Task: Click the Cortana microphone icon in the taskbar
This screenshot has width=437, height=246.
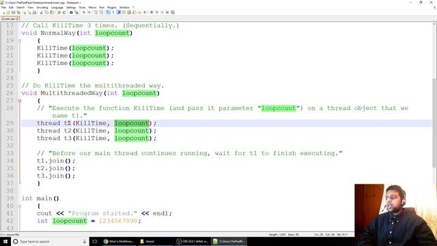Action: [x=85, y=241]
